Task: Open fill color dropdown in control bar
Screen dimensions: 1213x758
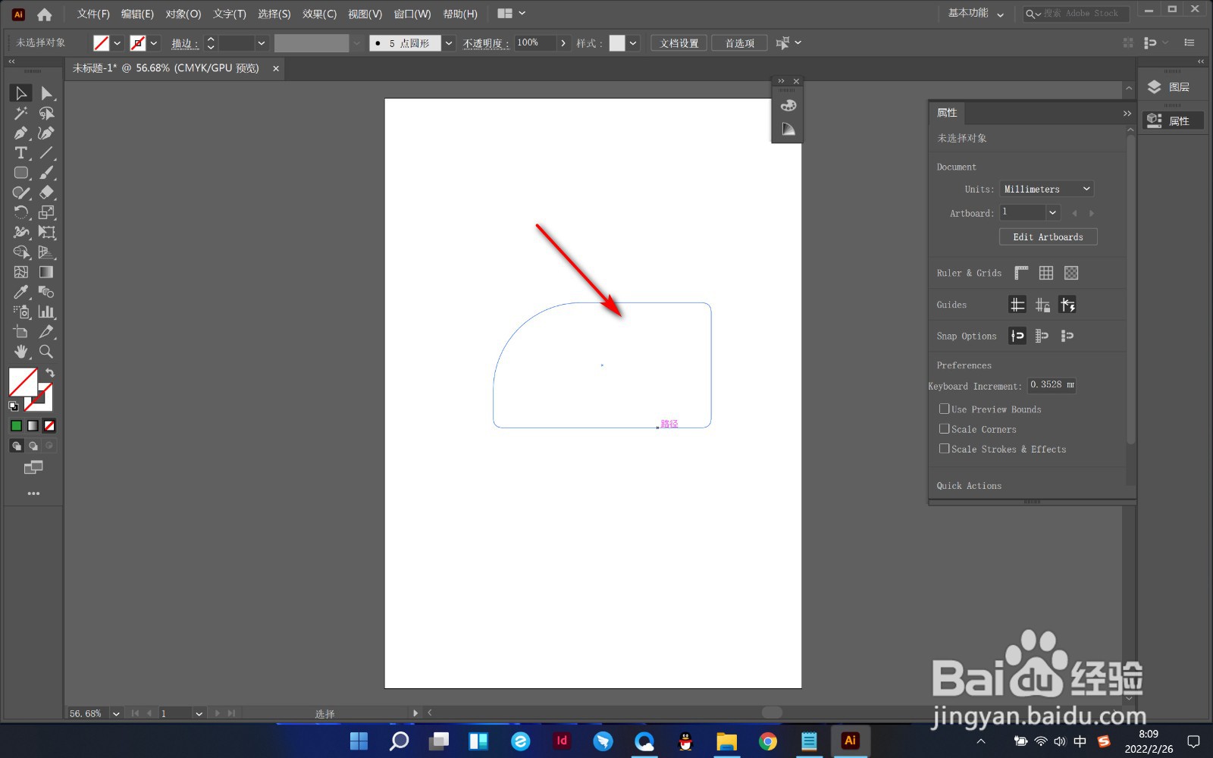Action: (x=118, y=43)
